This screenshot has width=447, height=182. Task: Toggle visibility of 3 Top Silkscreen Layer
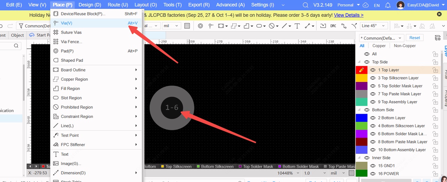[x=373, y=78]
